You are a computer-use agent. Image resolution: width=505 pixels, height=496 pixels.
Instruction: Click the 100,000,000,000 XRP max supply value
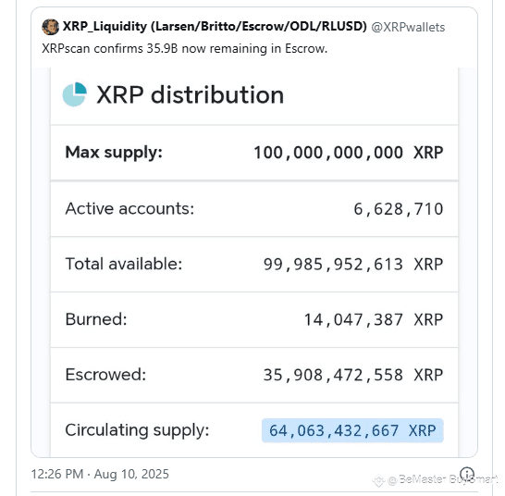349,153
